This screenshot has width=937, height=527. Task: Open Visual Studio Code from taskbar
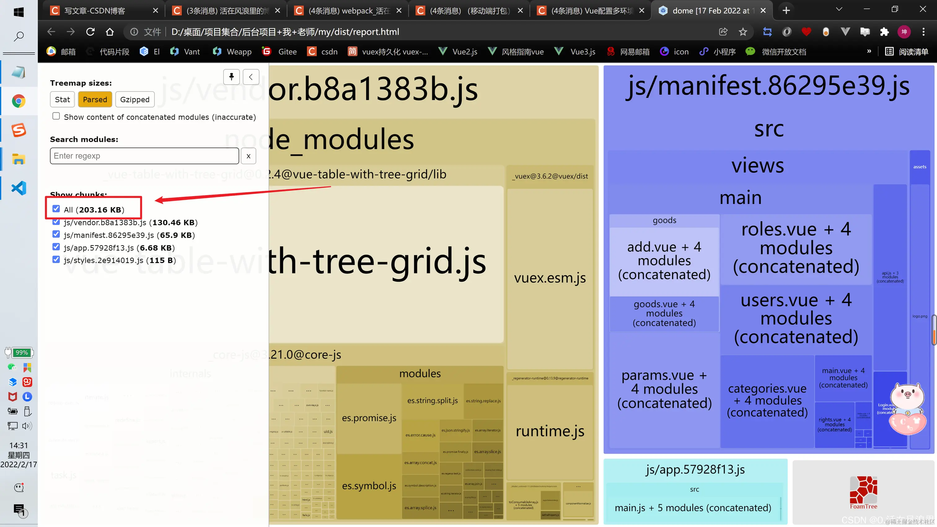point(19,188)
